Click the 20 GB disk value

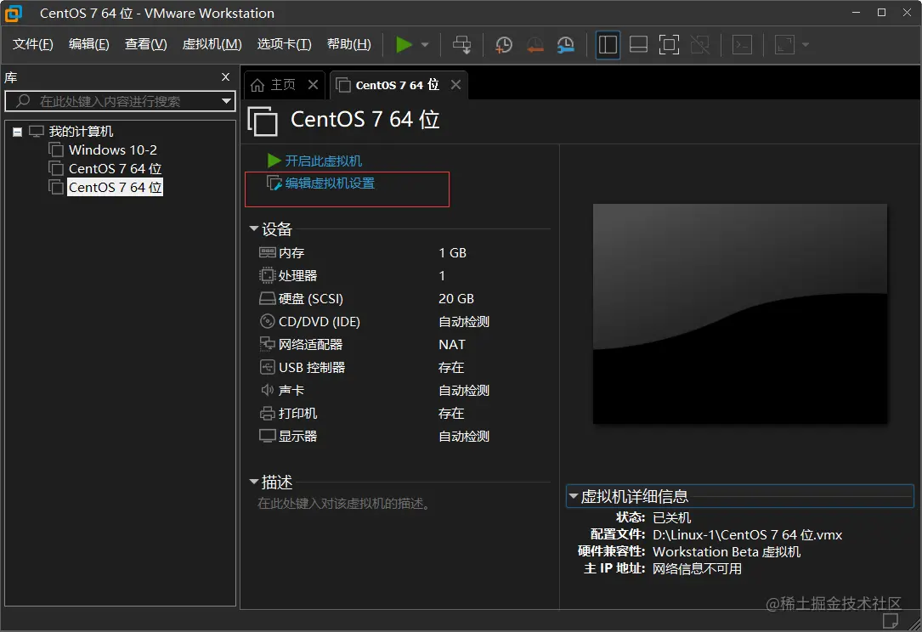coord(456,299)
